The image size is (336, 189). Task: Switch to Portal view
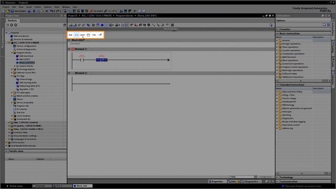click(x=15, y=186)
